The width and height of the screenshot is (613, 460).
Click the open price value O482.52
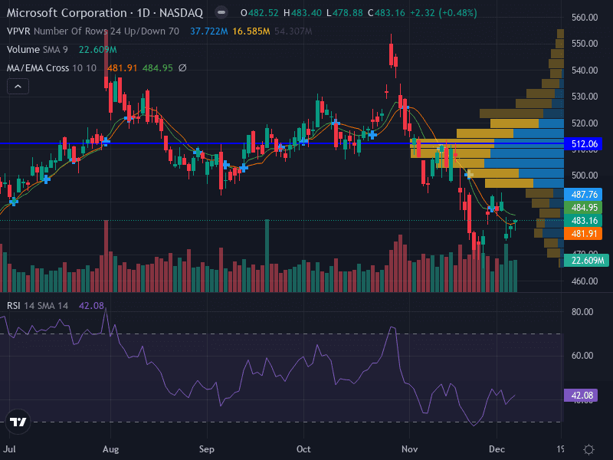pos(260,13)
